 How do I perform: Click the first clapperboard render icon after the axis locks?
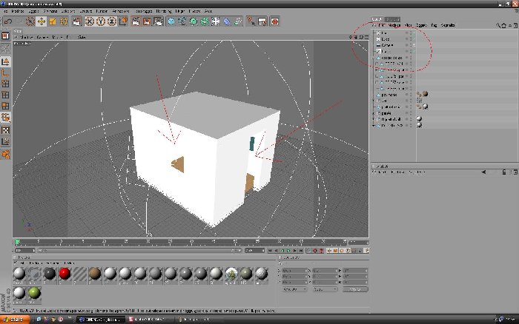[136, 21]
